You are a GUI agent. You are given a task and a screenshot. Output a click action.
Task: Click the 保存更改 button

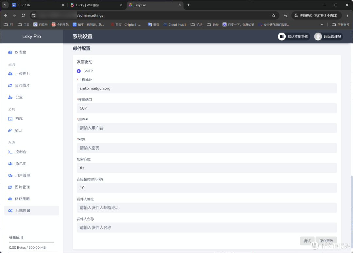click(x=326, y=241)
